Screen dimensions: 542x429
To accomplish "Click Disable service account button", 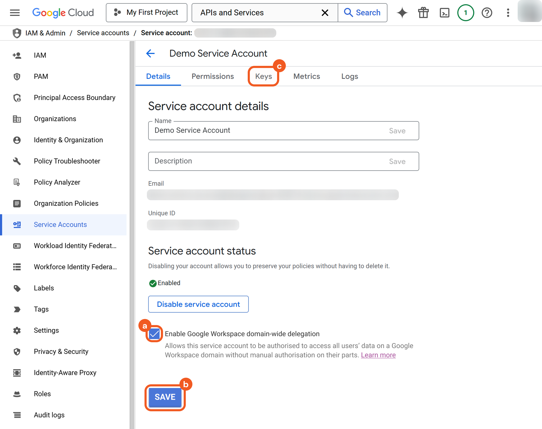I will pos(198,304).
